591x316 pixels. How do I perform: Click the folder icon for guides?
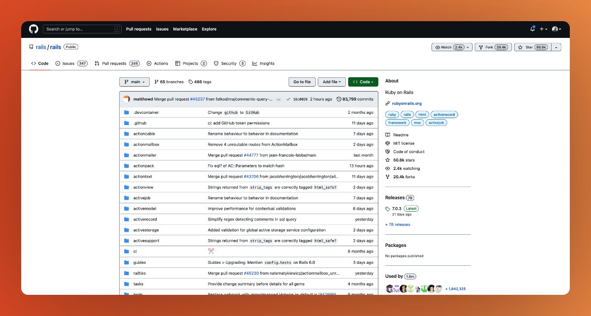click(x=127, y=262)
